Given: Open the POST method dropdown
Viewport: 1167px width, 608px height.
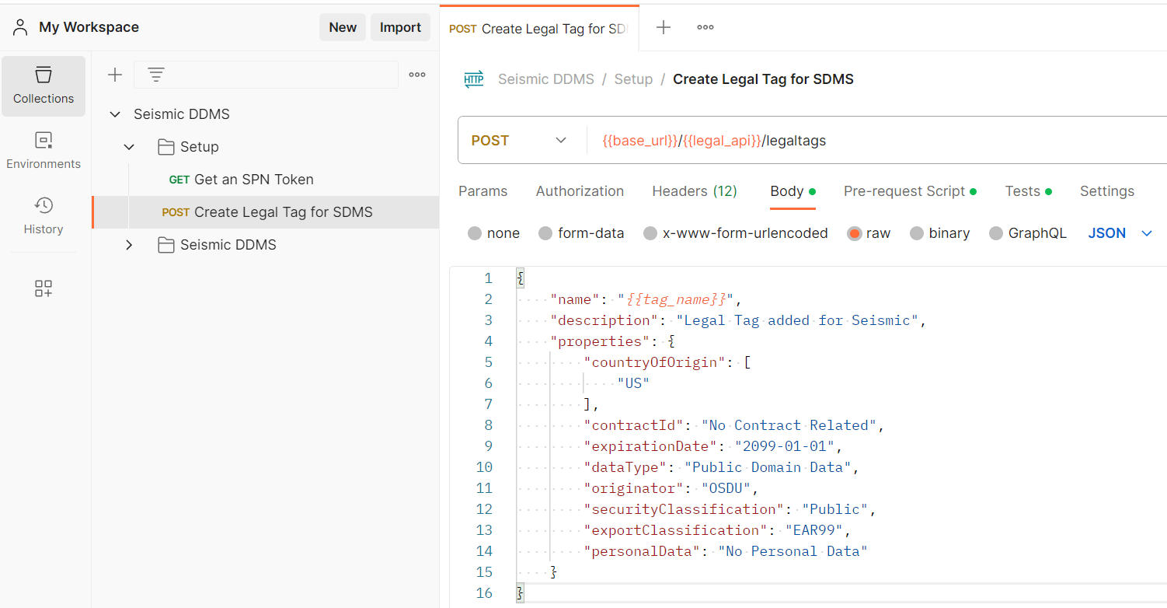Looking at the screenshot, I should coord(519,141).
